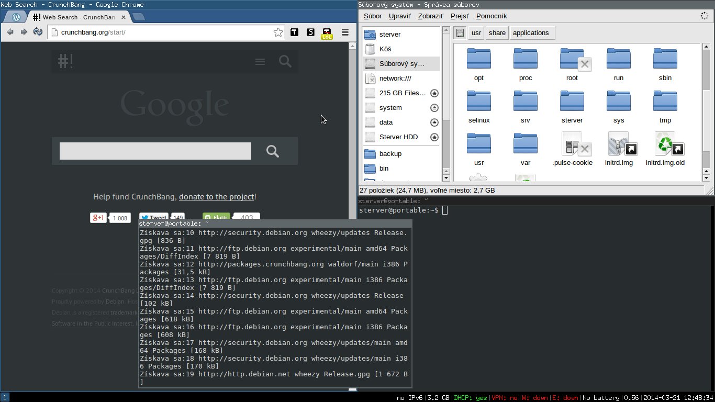
Task: Select the proc folder icon
Action: coord(526,59)
